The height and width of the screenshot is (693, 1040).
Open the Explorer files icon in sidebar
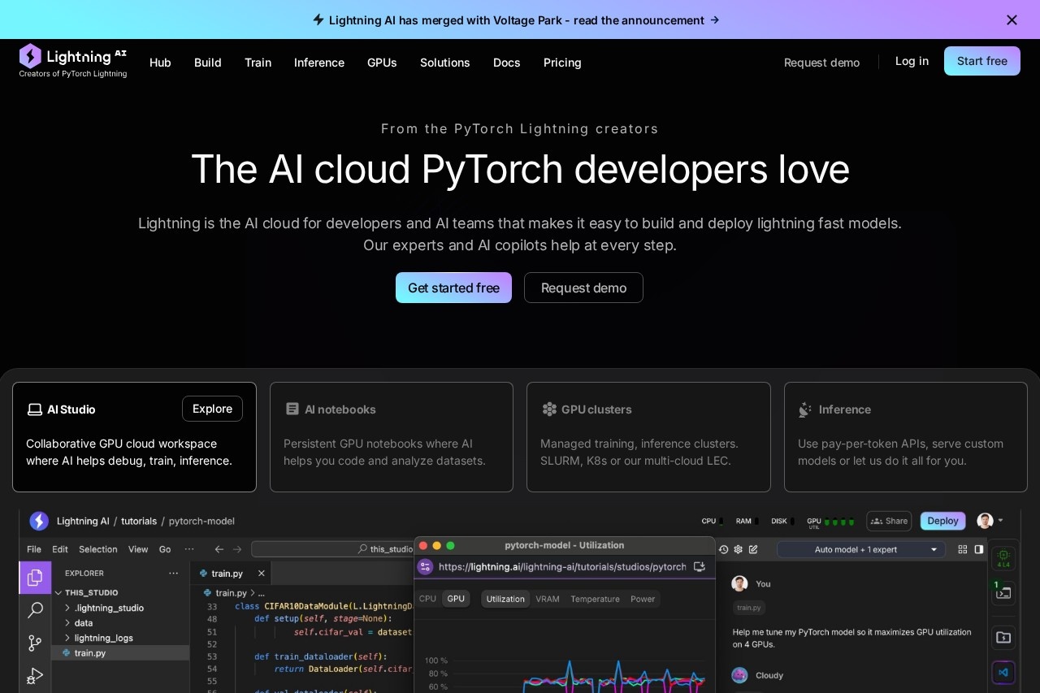tap(35, 578)
